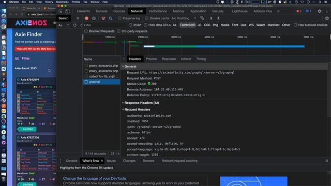Open the Sources panel
Screen dimensions: 331x186
119,11
